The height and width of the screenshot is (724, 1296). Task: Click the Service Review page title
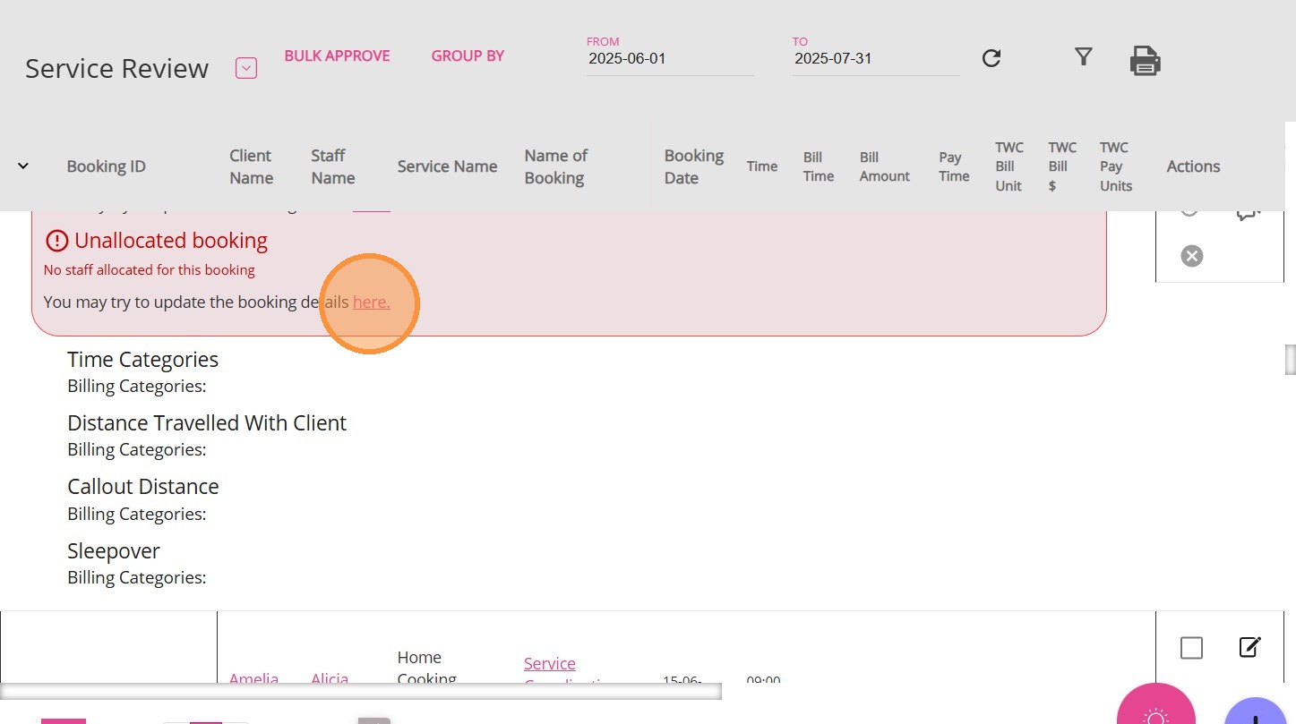point(116,69)
